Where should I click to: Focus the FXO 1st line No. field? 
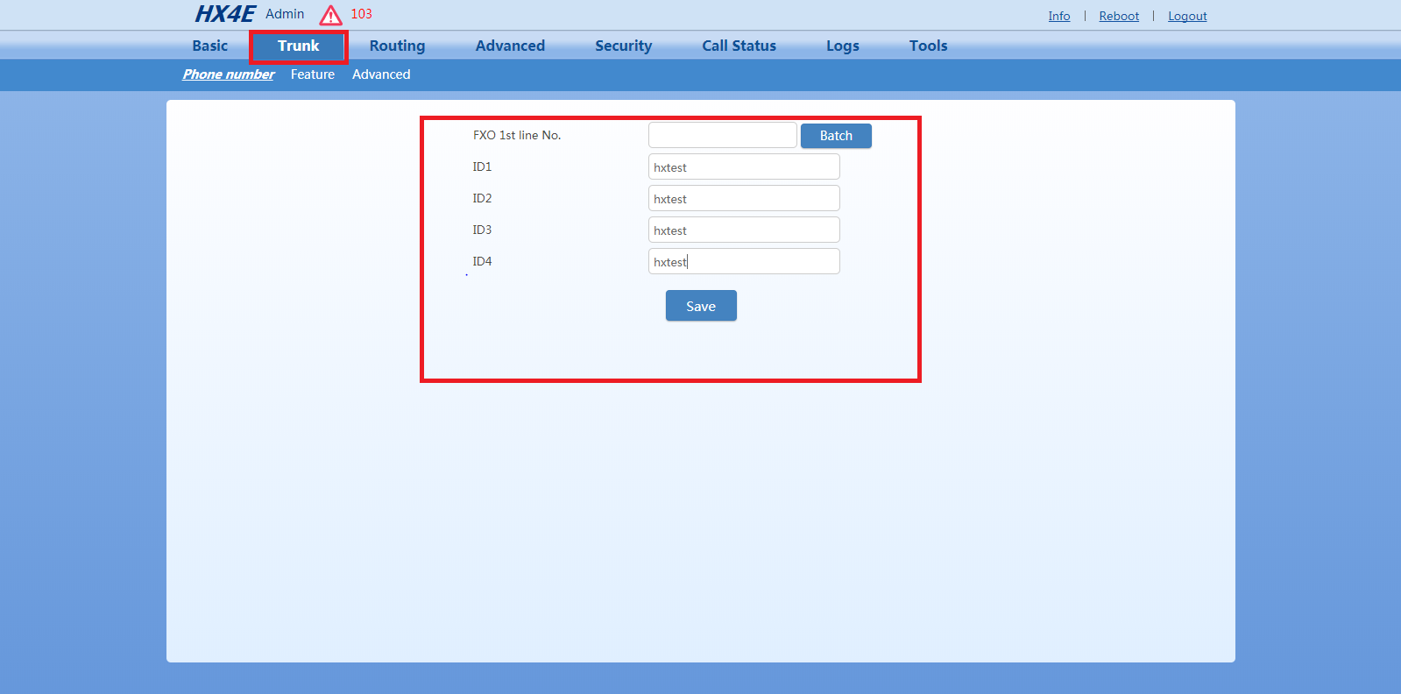[x=722, y=135]
